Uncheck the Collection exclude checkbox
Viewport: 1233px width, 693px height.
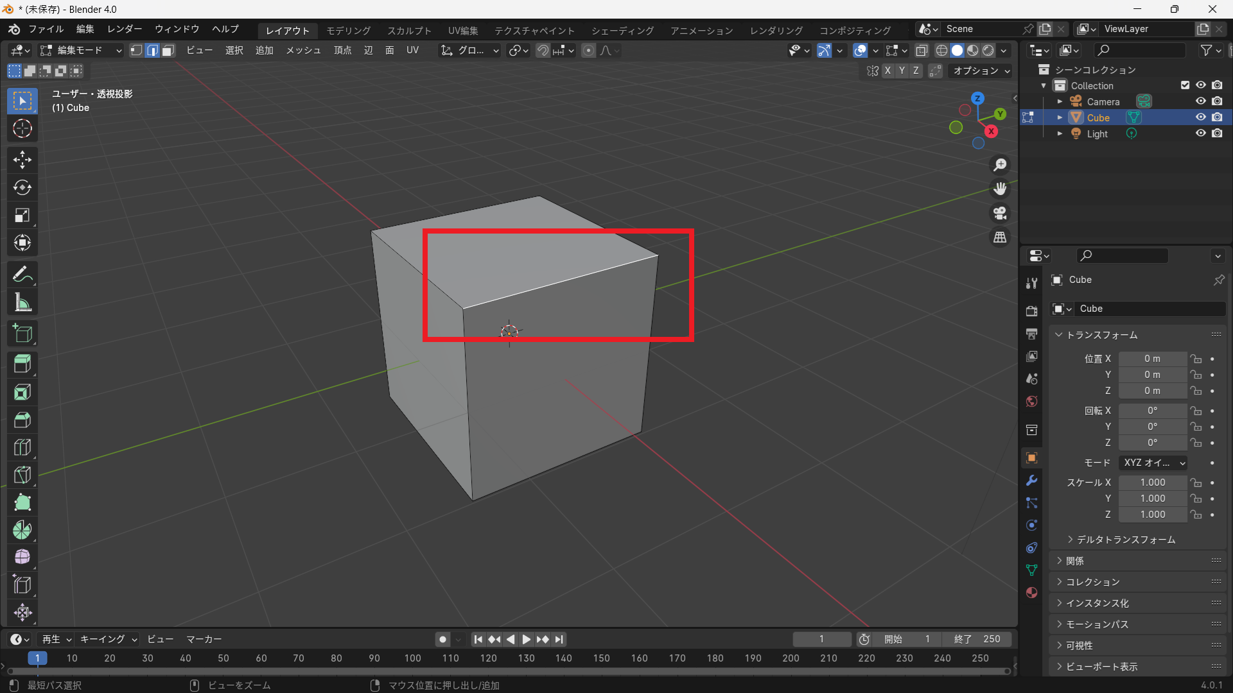pyautogui.click(x=1185, y=85)
